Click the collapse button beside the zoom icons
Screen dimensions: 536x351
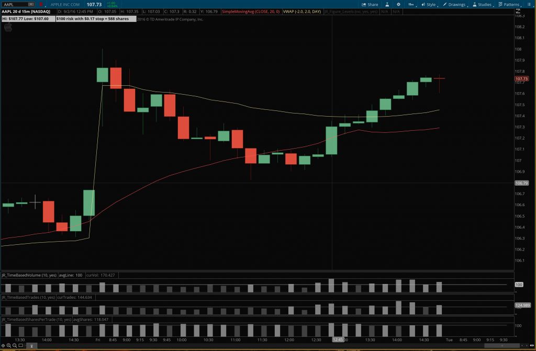pos(31,346)
